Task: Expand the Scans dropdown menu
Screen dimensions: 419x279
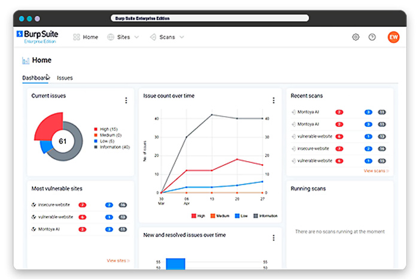Action: pos(167,37)
